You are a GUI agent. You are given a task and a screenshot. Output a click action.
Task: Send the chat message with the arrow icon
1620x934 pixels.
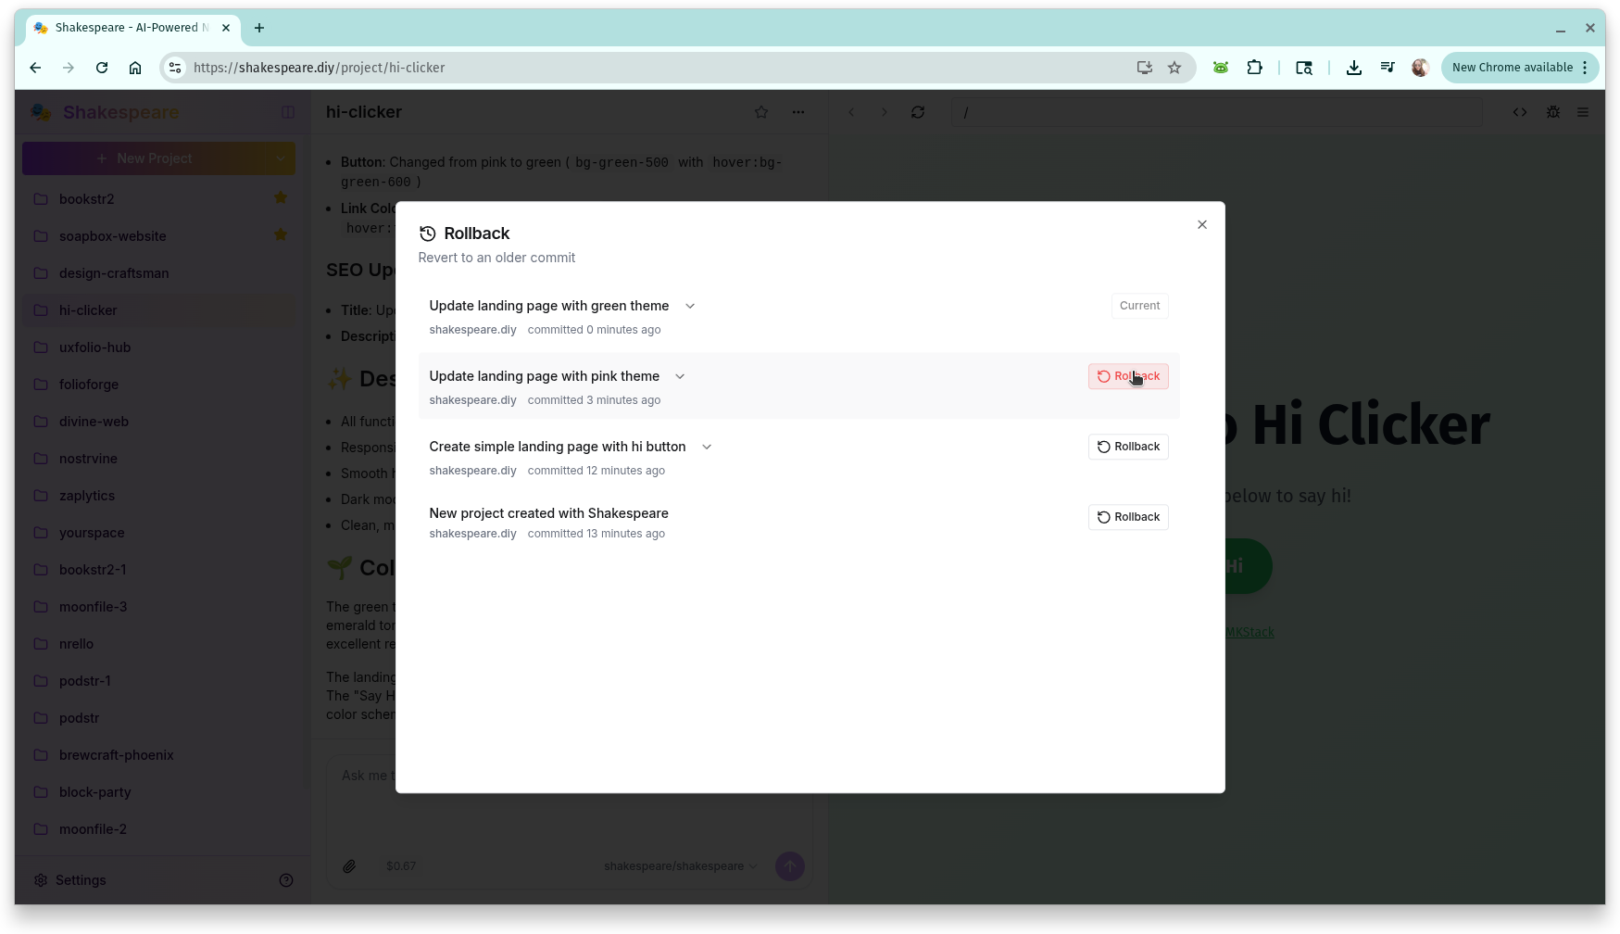789,865
